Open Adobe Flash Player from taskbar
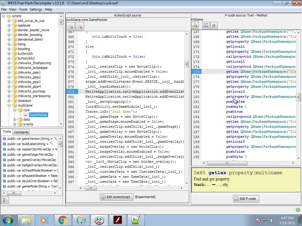Image resolution: width=302 pixels, height=226 pixels. [117, 220]
